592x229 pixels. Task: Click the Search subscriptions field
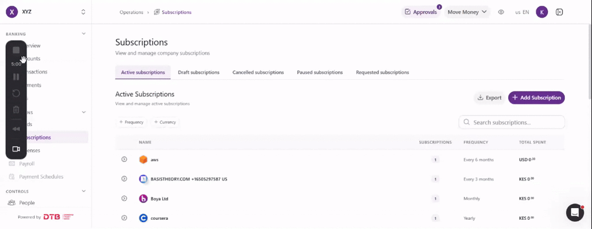pos(512,122)
